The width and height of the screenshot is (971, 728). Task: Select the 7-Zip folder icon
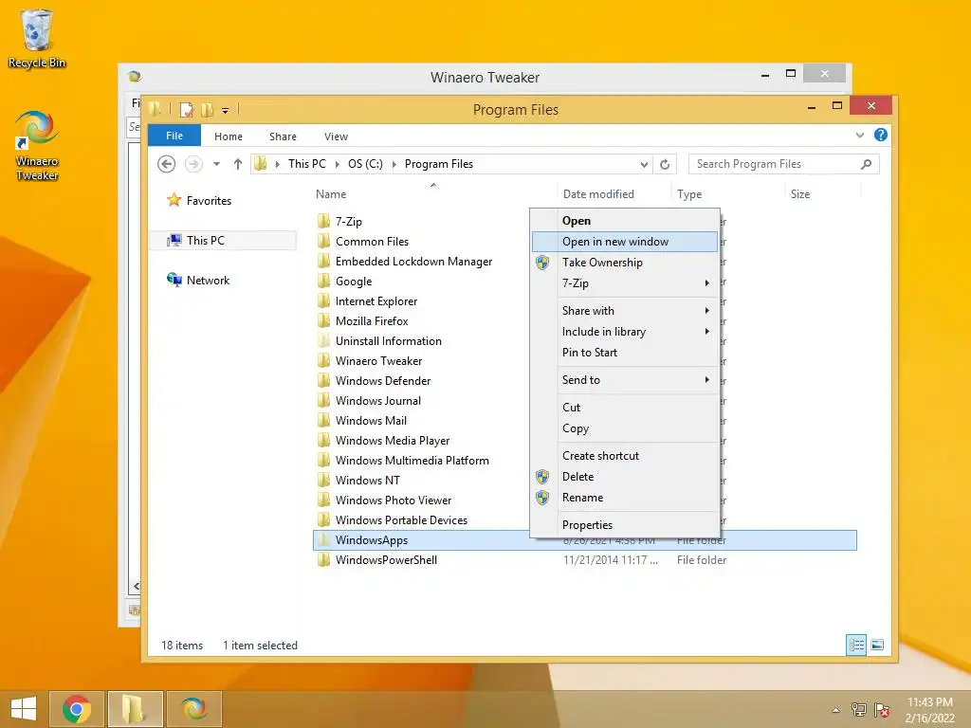(x=323, y=221)
